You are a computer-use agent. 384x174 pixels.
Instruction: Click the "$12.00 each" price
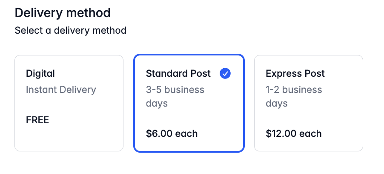tap(294, 133)
